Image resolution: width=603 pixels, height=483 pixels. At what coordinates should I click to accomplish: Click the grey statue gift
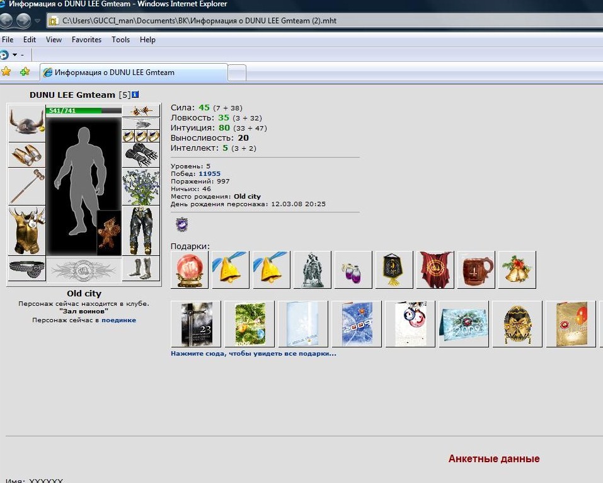[x=313, y=270]
